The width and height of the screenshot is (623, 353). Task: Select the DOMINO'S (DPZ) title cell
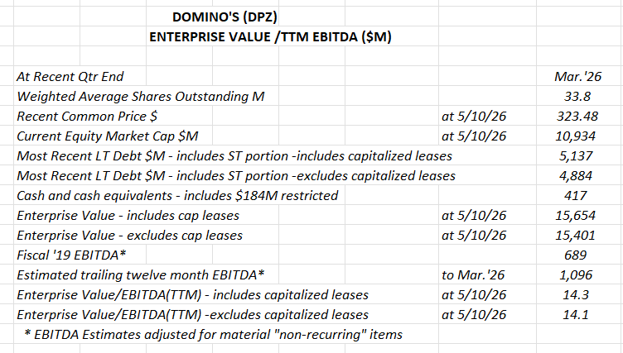[x=225, y=17]
